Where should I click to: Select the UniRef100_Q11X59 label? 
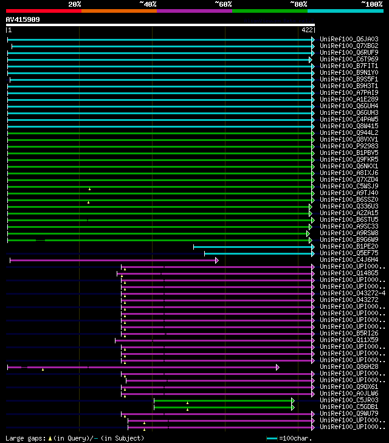(349, 340)
